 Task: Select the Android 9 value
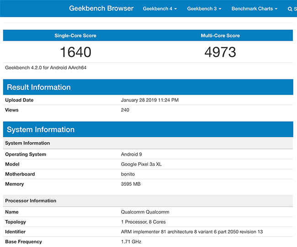[x=132, y=154]
